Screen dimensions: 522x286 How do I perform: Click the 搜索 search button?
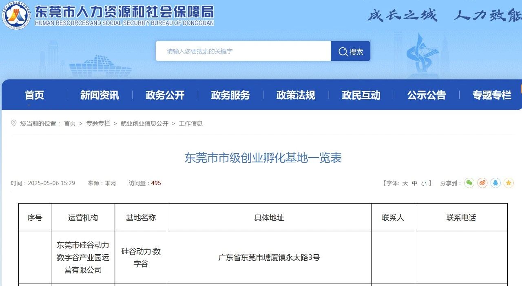[350, 51]
